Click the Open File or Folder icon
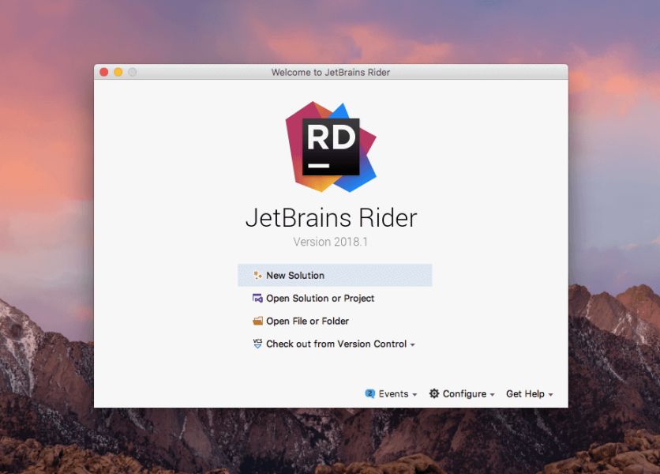 257,321
